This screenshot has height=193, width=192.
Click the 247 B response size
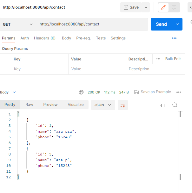pos(124,92)
